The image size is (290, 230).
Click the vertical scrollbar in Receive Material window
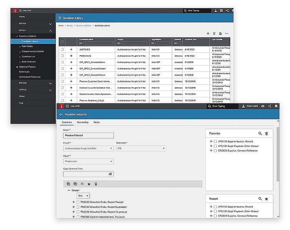[x=278, y=154]
